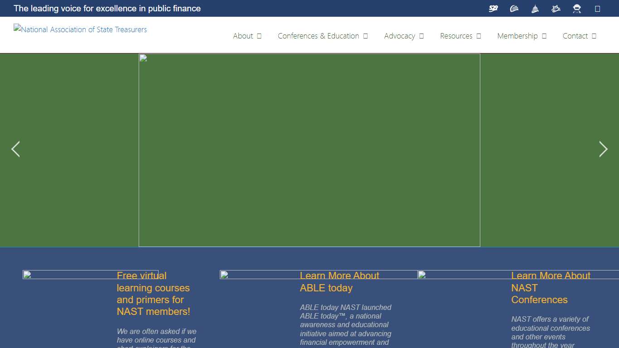Open the capitol dome icon link
The height and width of the screenshot is (348, 619).
coord(535,9)
